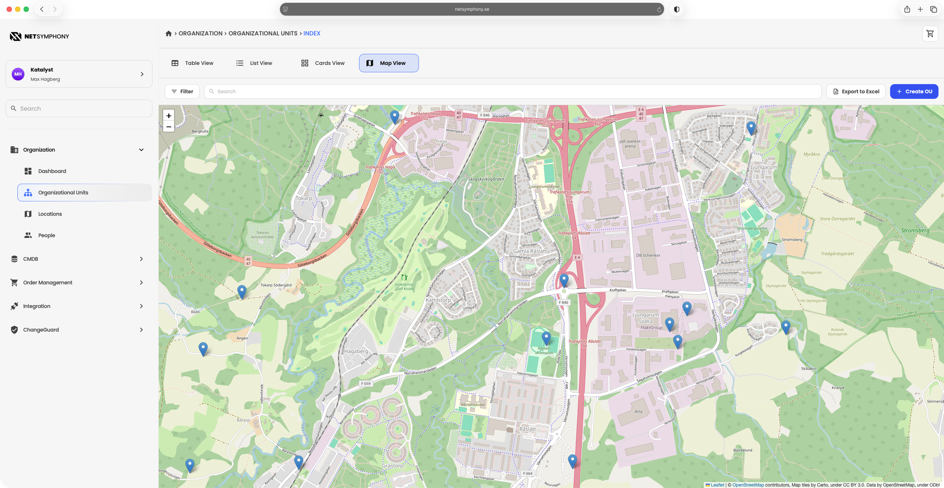This screenshot has width=944, height=488.
Task: Go forward in browser history
Action: tap(55, 9)
